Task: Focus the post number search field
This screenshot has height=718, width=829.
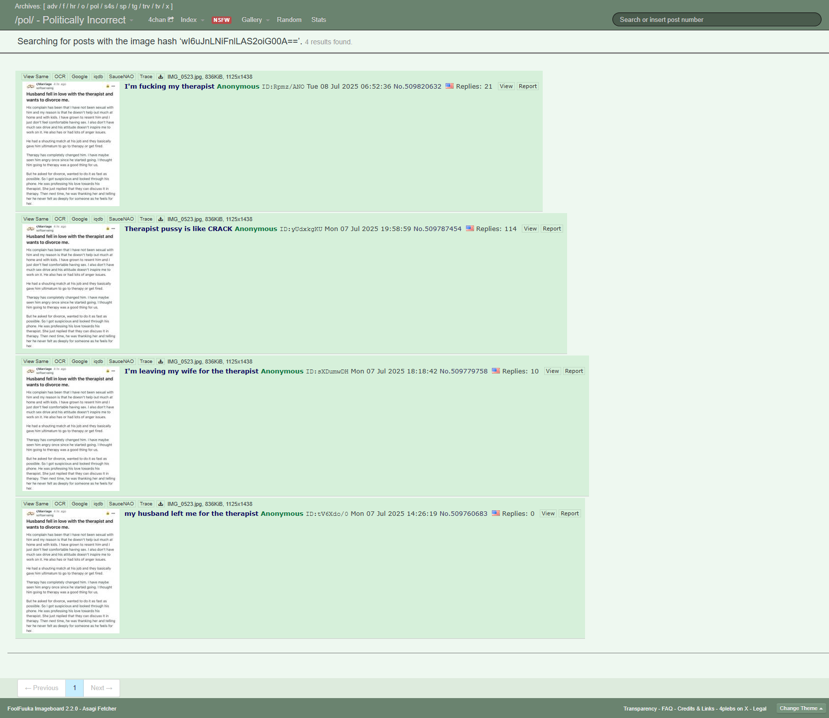Action: (x=716, y=19)
